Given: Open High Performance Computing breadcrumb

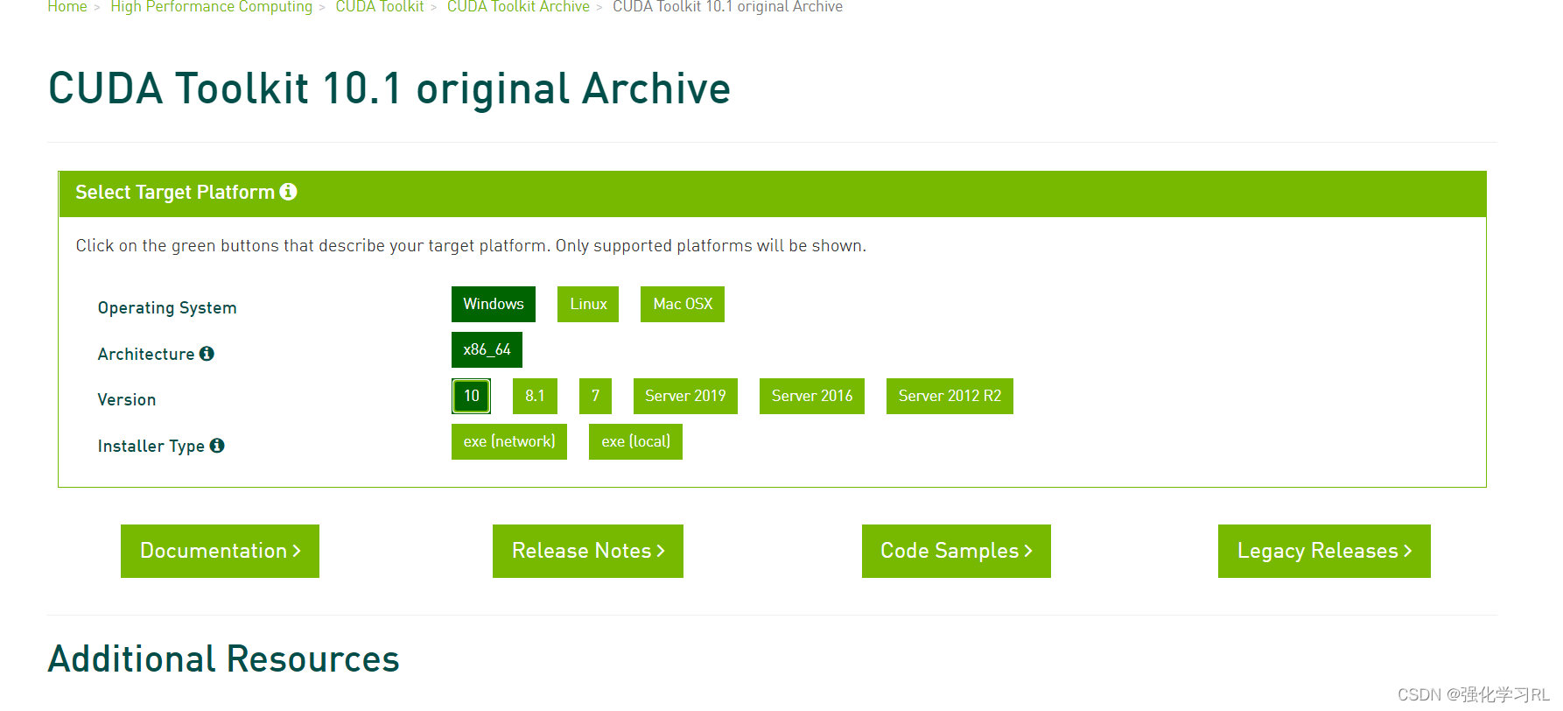Looking at the screenshot, I should point(211,7).
